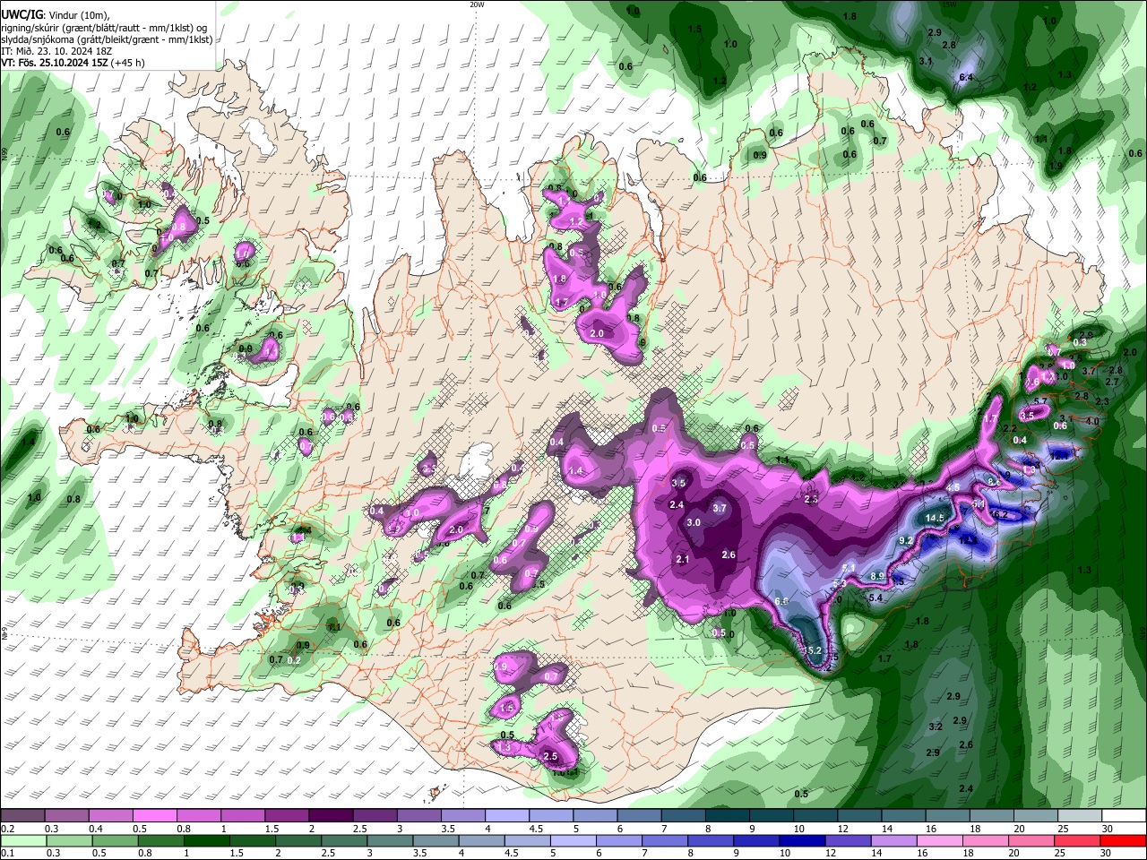The image size is (1147, 860).
Task: Click the dusty mauve 0.2 swatch in upper scale
Action: [x=22, y=815]
